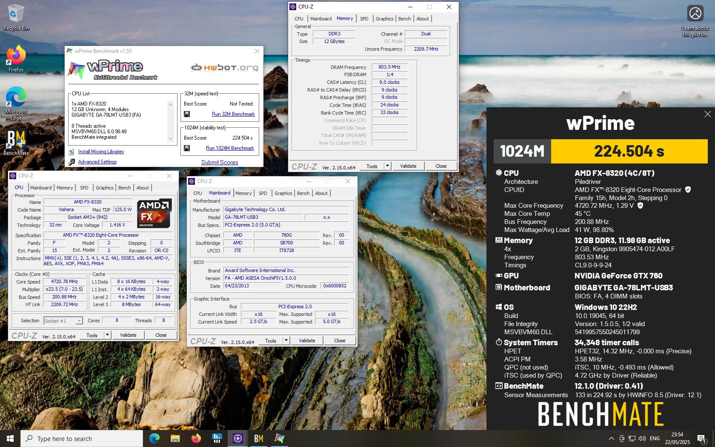Click the save icon for 32M score

pyautogui.click(x=187, y=114)
